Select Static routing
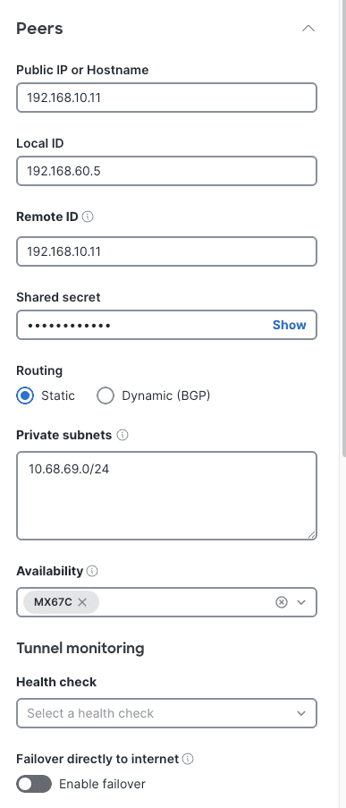 25,395
